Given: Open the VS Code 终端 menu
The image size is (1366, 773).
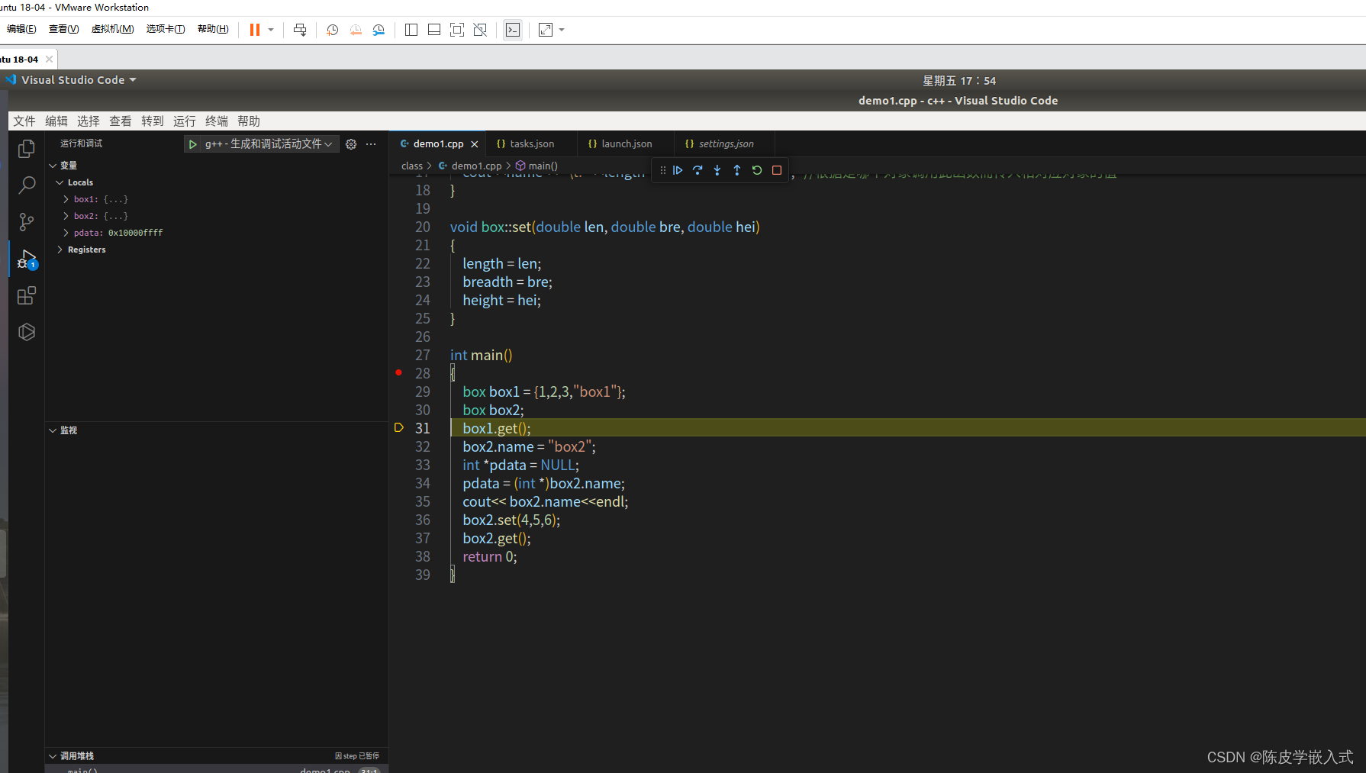Looking at the screenshot, I should (217, 121).
